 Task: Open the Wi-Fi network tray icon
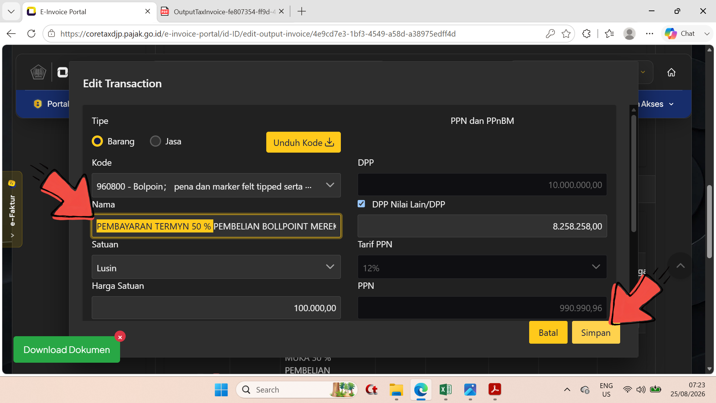(628, 390)
